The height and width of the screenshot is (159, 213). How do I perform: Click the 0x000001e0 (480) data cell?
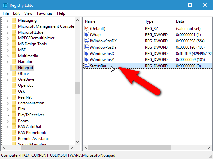pos(190,47)
